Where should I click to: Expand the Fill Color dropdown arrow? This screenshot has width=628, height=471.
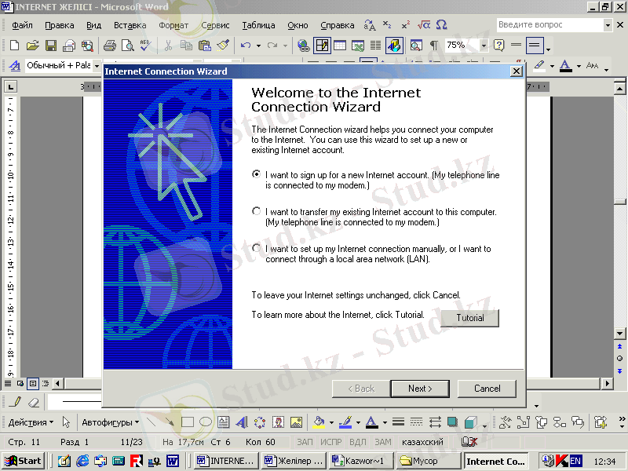331,422
